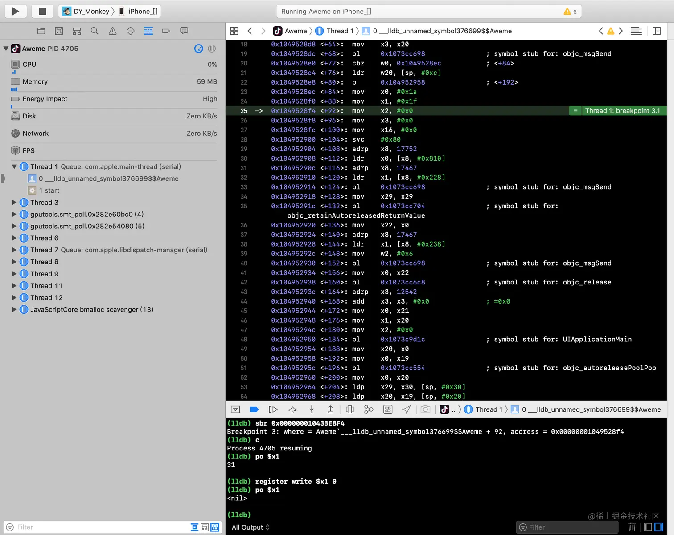Open the Simulate Location arrow menu
This screenshot has height=535, width=674.
[407, 409]
